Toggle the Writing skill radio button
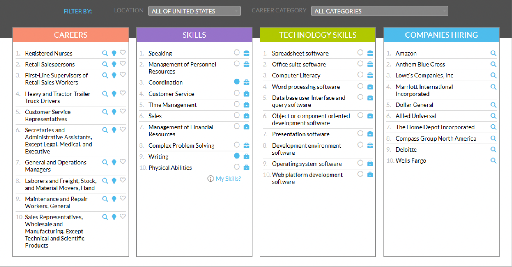The height and width of the screenshot is (267, 512). click(237, 156)
